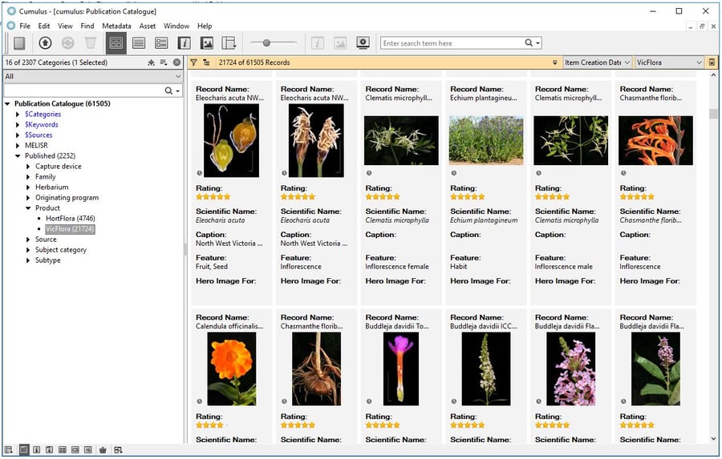722x459 pixels.
Task: Switch to thumbnail grid view
Action: click(x=116, y=43)
